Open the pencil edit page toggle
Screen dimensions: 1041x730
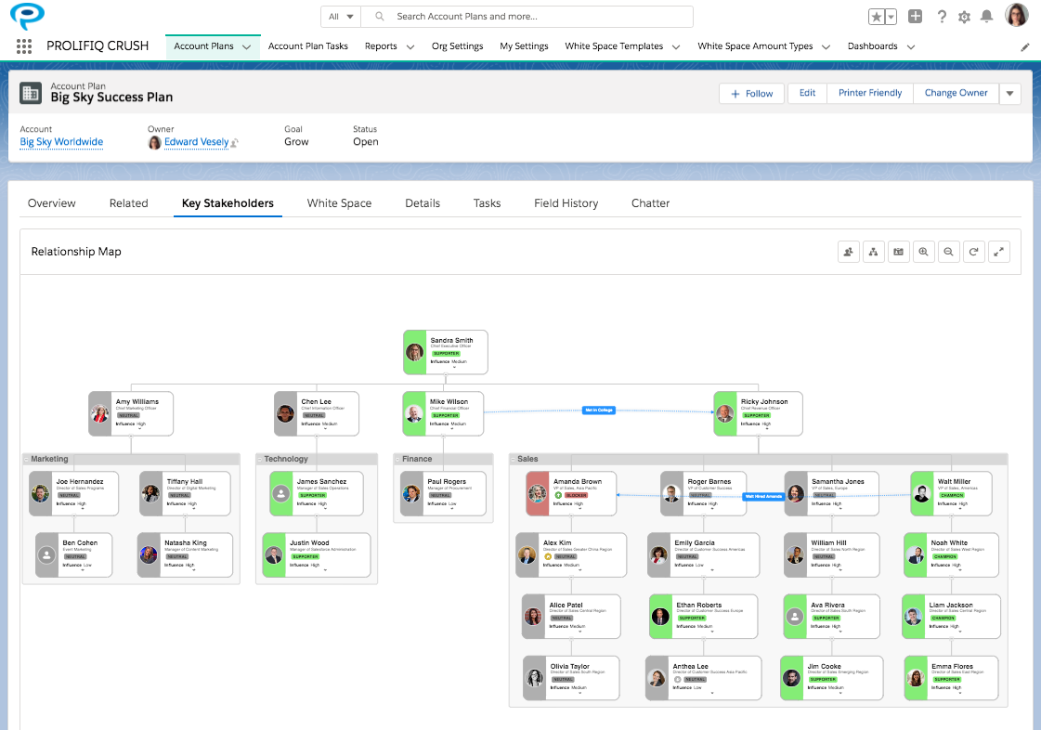[x=1025, y=46]
